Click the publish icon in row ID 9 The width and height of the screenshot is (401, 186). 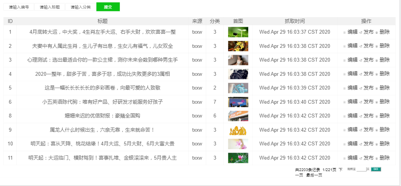pyautogui.click(x=360, y=130)
